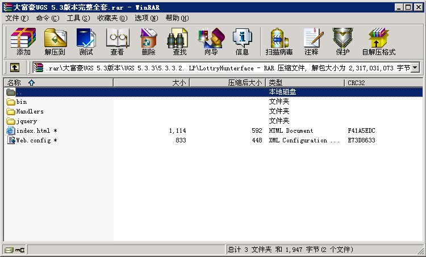Screen dimensions: 426x257
Task: Go up one folder level button
Action: click(15, 68)
